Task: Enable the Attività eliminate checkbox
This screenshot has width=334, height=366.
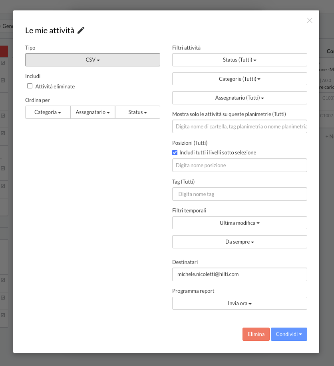Action: click(30, 86)
